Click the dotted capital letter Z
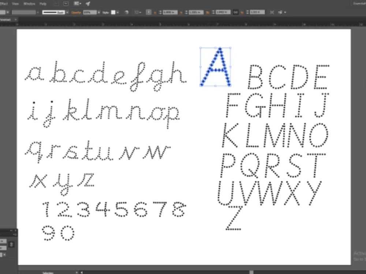 (234, 218)
